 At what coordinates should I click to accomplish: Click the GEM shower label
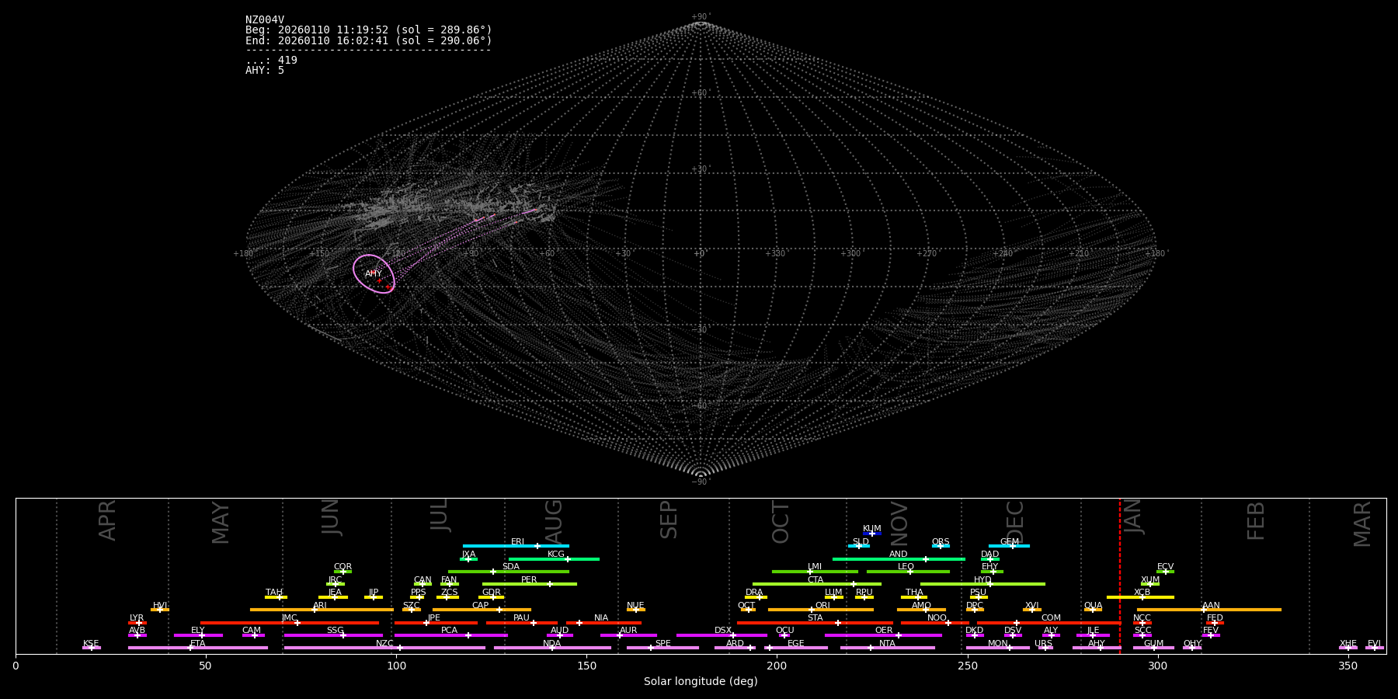point(1010,542)
